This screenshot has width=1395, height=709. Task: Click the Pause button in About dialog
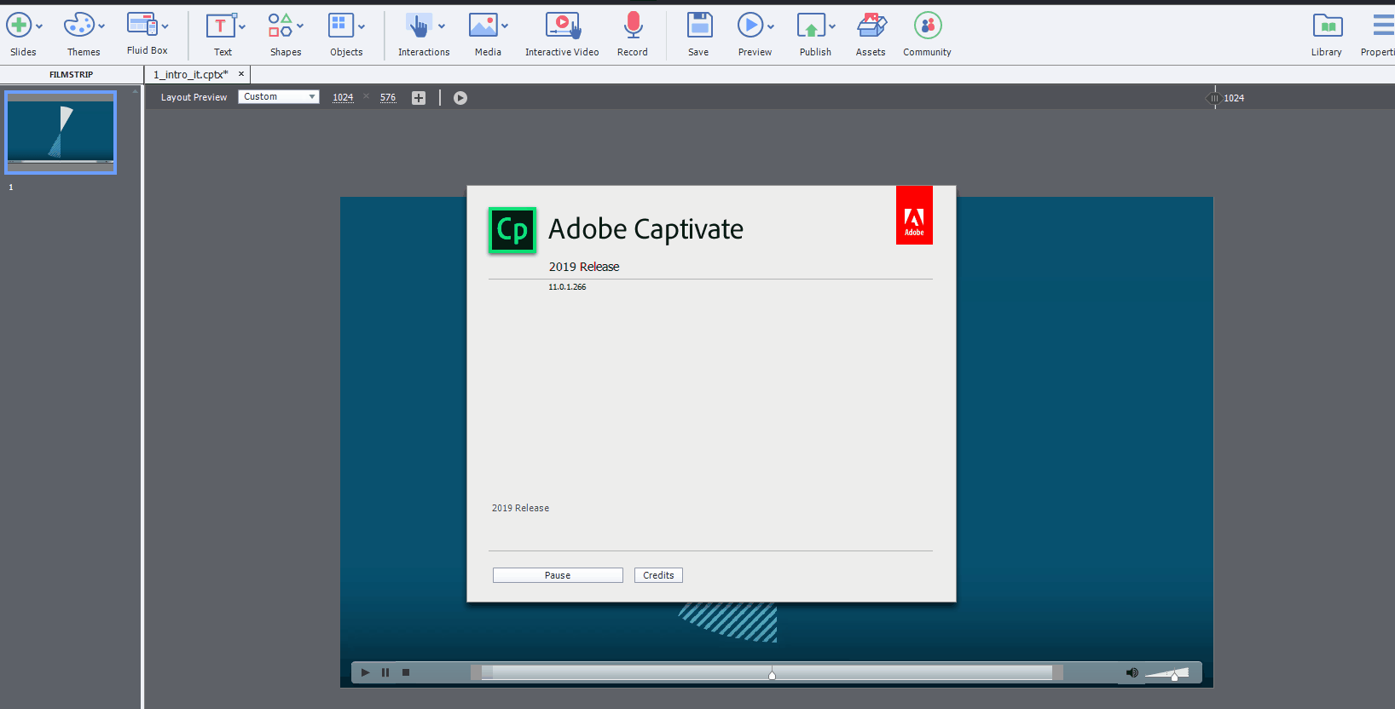558,575
